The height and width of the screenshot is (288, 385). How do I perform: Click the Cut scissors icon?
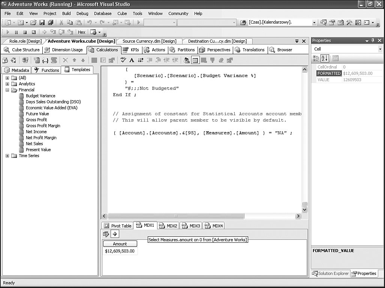[x=61, y=22]
